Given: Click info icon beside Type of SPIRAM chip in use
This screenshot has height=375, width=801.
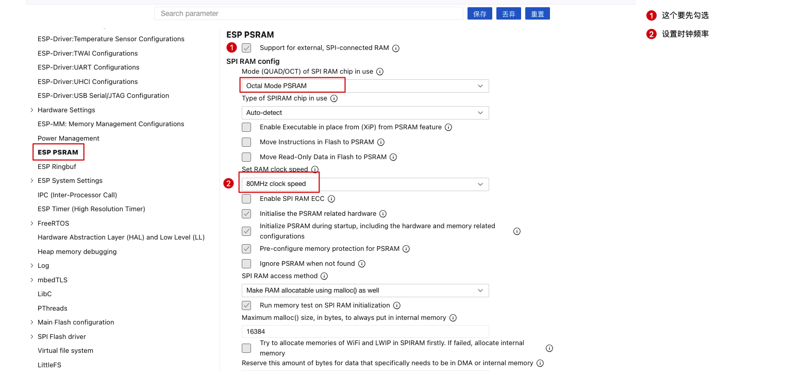Looking at the screenshot, I should tap(334, 98).
